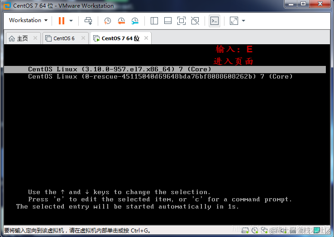This screenshot has height=237, width=334.
Task: Close the CentOS 7 64 位 tab
Action: 146,38
